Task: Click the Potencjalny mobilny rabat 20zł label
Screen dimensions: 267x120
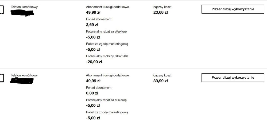Action: 107,56
